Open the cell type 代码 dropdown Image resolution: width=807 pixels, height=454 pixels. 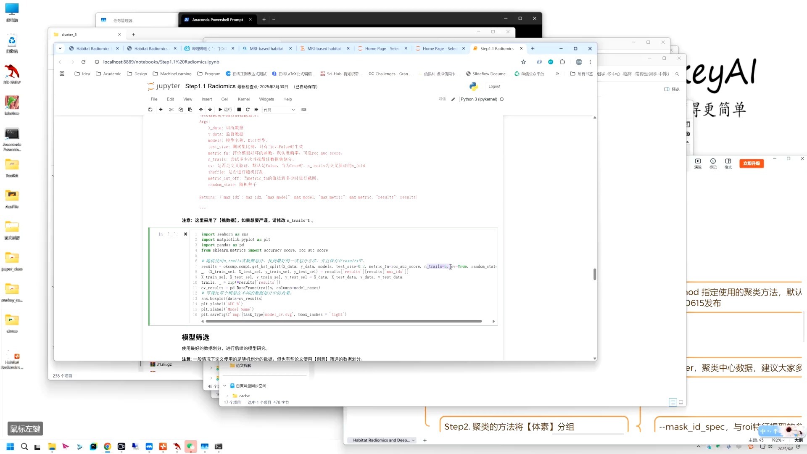279,110
